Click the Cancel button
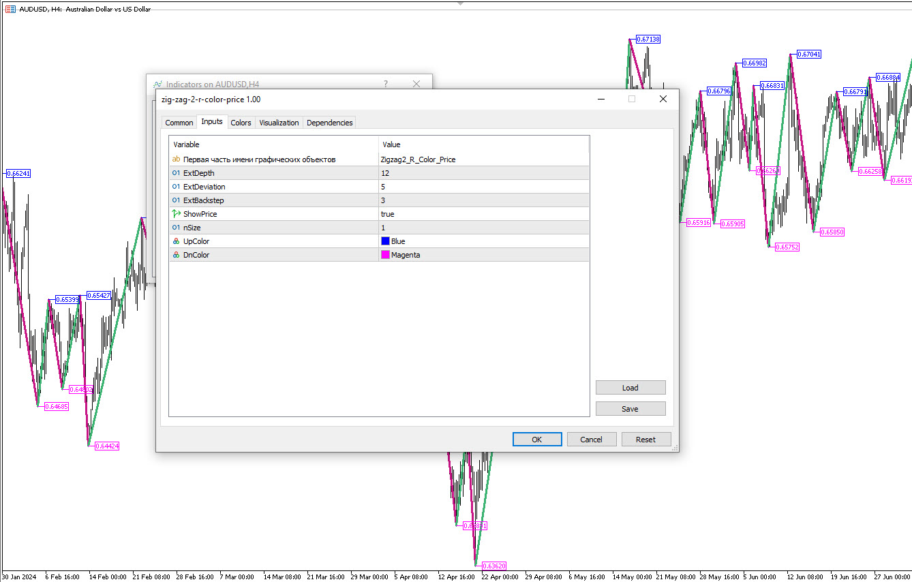The height and width of the screenshot is (582, 912). pyautogui.click(x=592, y=440)
